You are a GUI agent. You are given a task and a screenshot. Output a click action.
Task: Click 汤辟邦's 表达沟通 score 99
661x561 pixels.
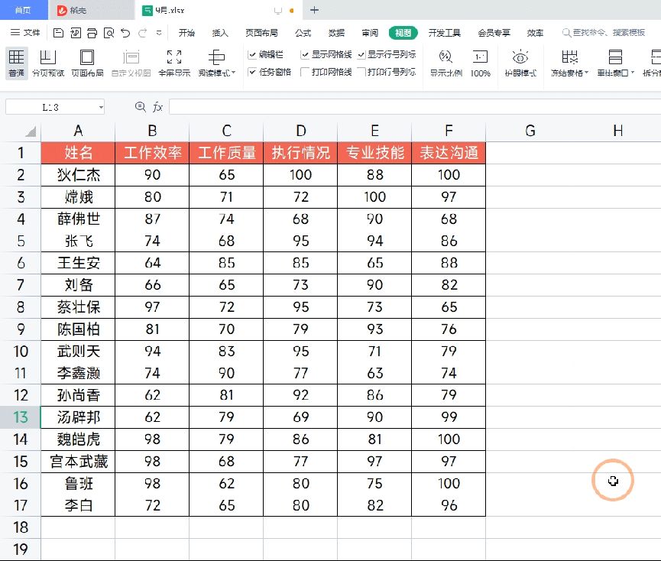click(x=449, y=417)
